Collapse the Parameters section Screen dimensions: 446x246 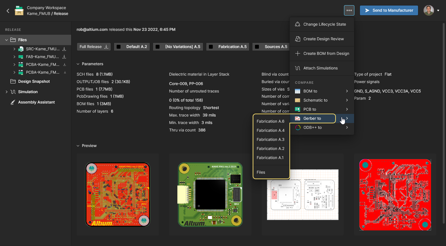pos(78,64)
